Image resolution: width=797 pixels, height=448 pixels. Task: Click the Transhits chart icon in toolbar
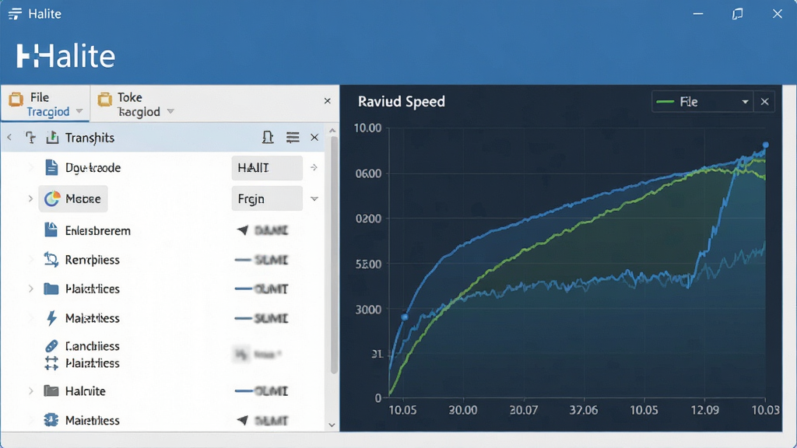[52, 137]
